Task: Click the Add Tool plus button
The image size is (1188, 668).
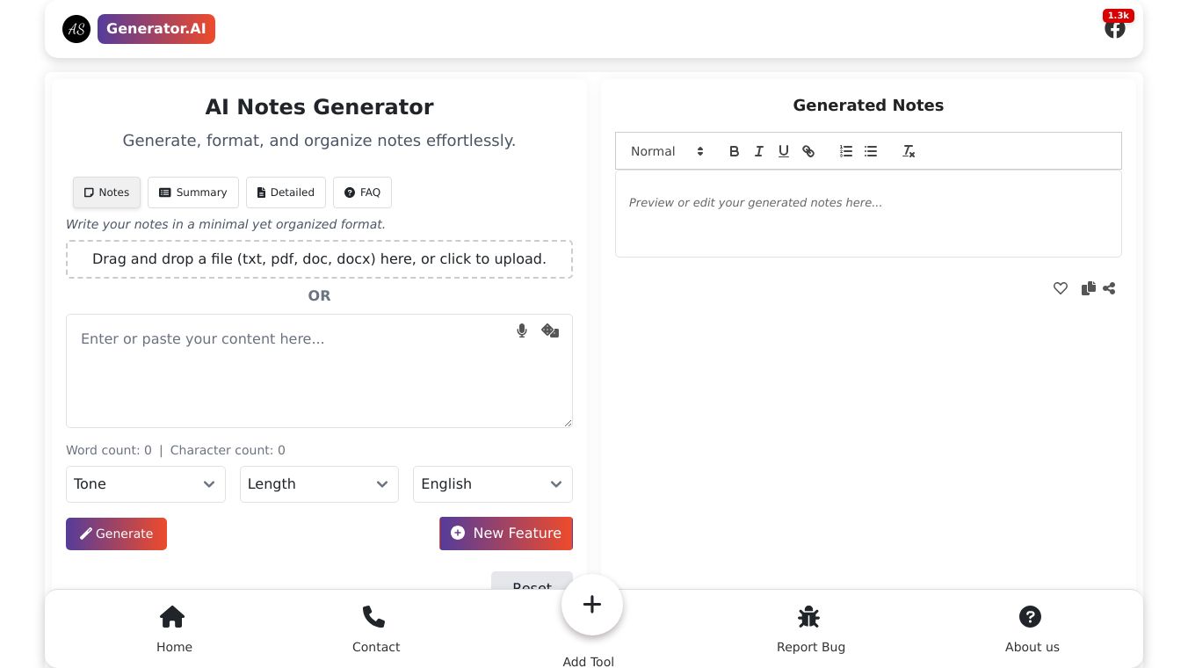Action: 592,605
